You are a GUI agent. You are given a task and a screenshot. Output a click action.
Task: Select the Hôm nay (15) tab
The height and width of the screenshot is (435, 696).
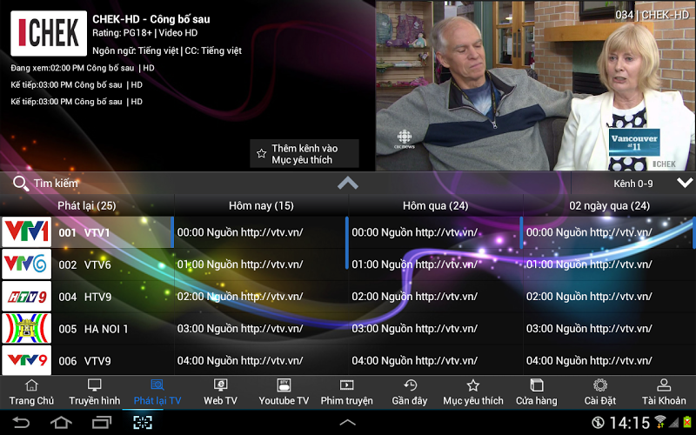(262, 205)
